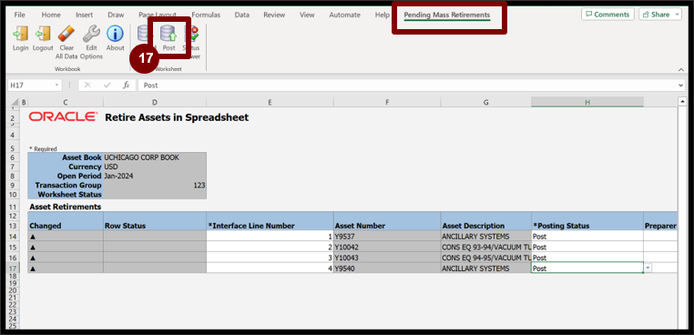
Task: Open the Formulas ribbon tab
Action: [x=206, y=15]
